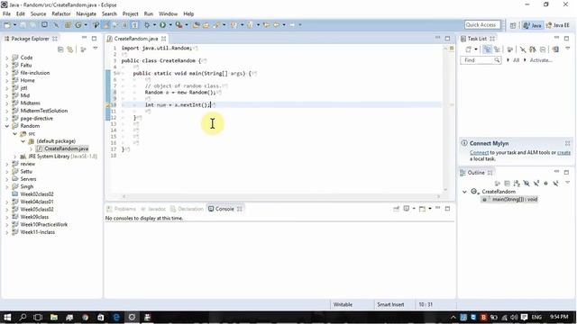The width and height of the screenshot is (577, 324).
Task: Collapse the Random project in Package Explorer
Action: pos(6,126)
